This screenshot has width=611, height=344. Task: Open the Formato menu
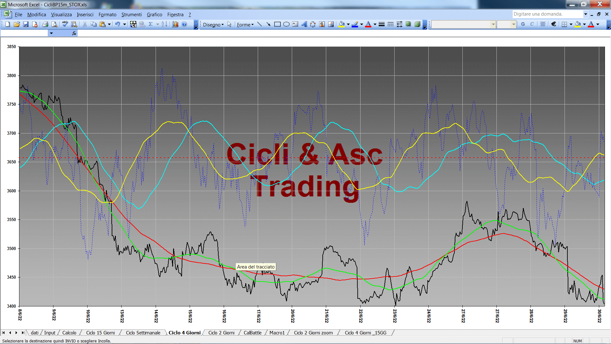click(x=107, y=15)
